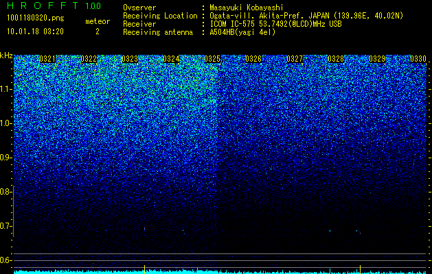Screen dimensions: 432x274
Task: Click the file name 1001180320.png
Action: point(36,18)
